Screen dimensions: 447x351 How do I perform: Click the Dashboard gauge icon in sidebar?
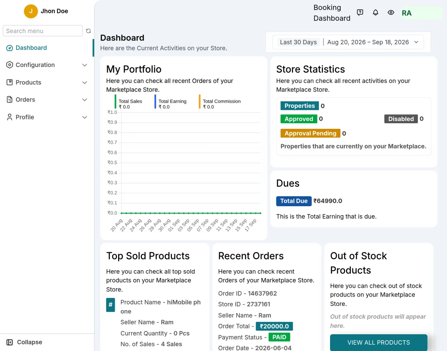pos(10,48)
